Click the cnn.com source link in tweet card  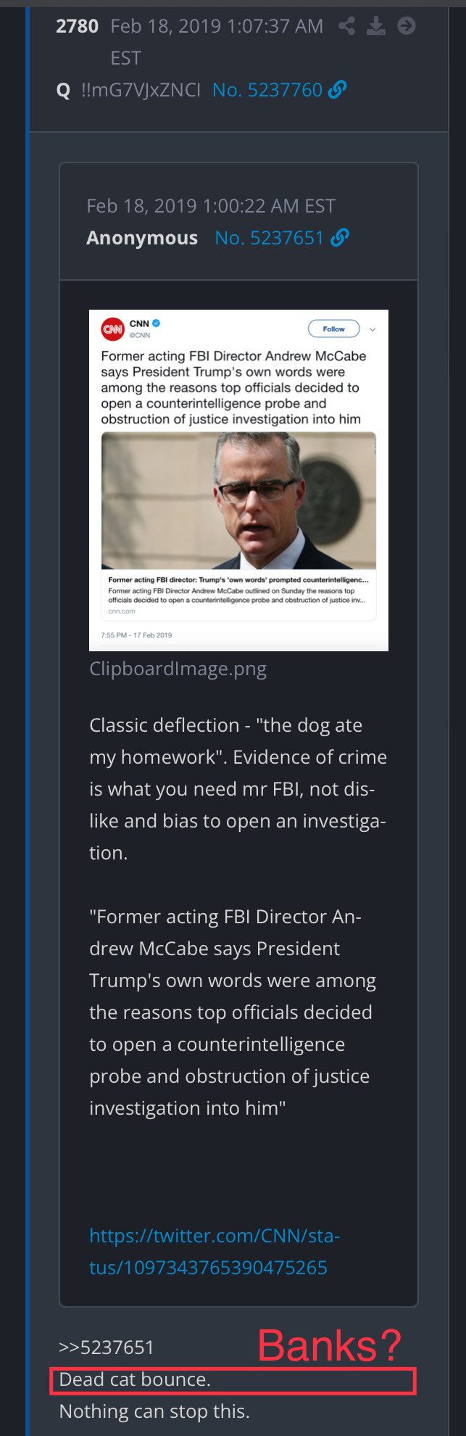pos(122,611)
